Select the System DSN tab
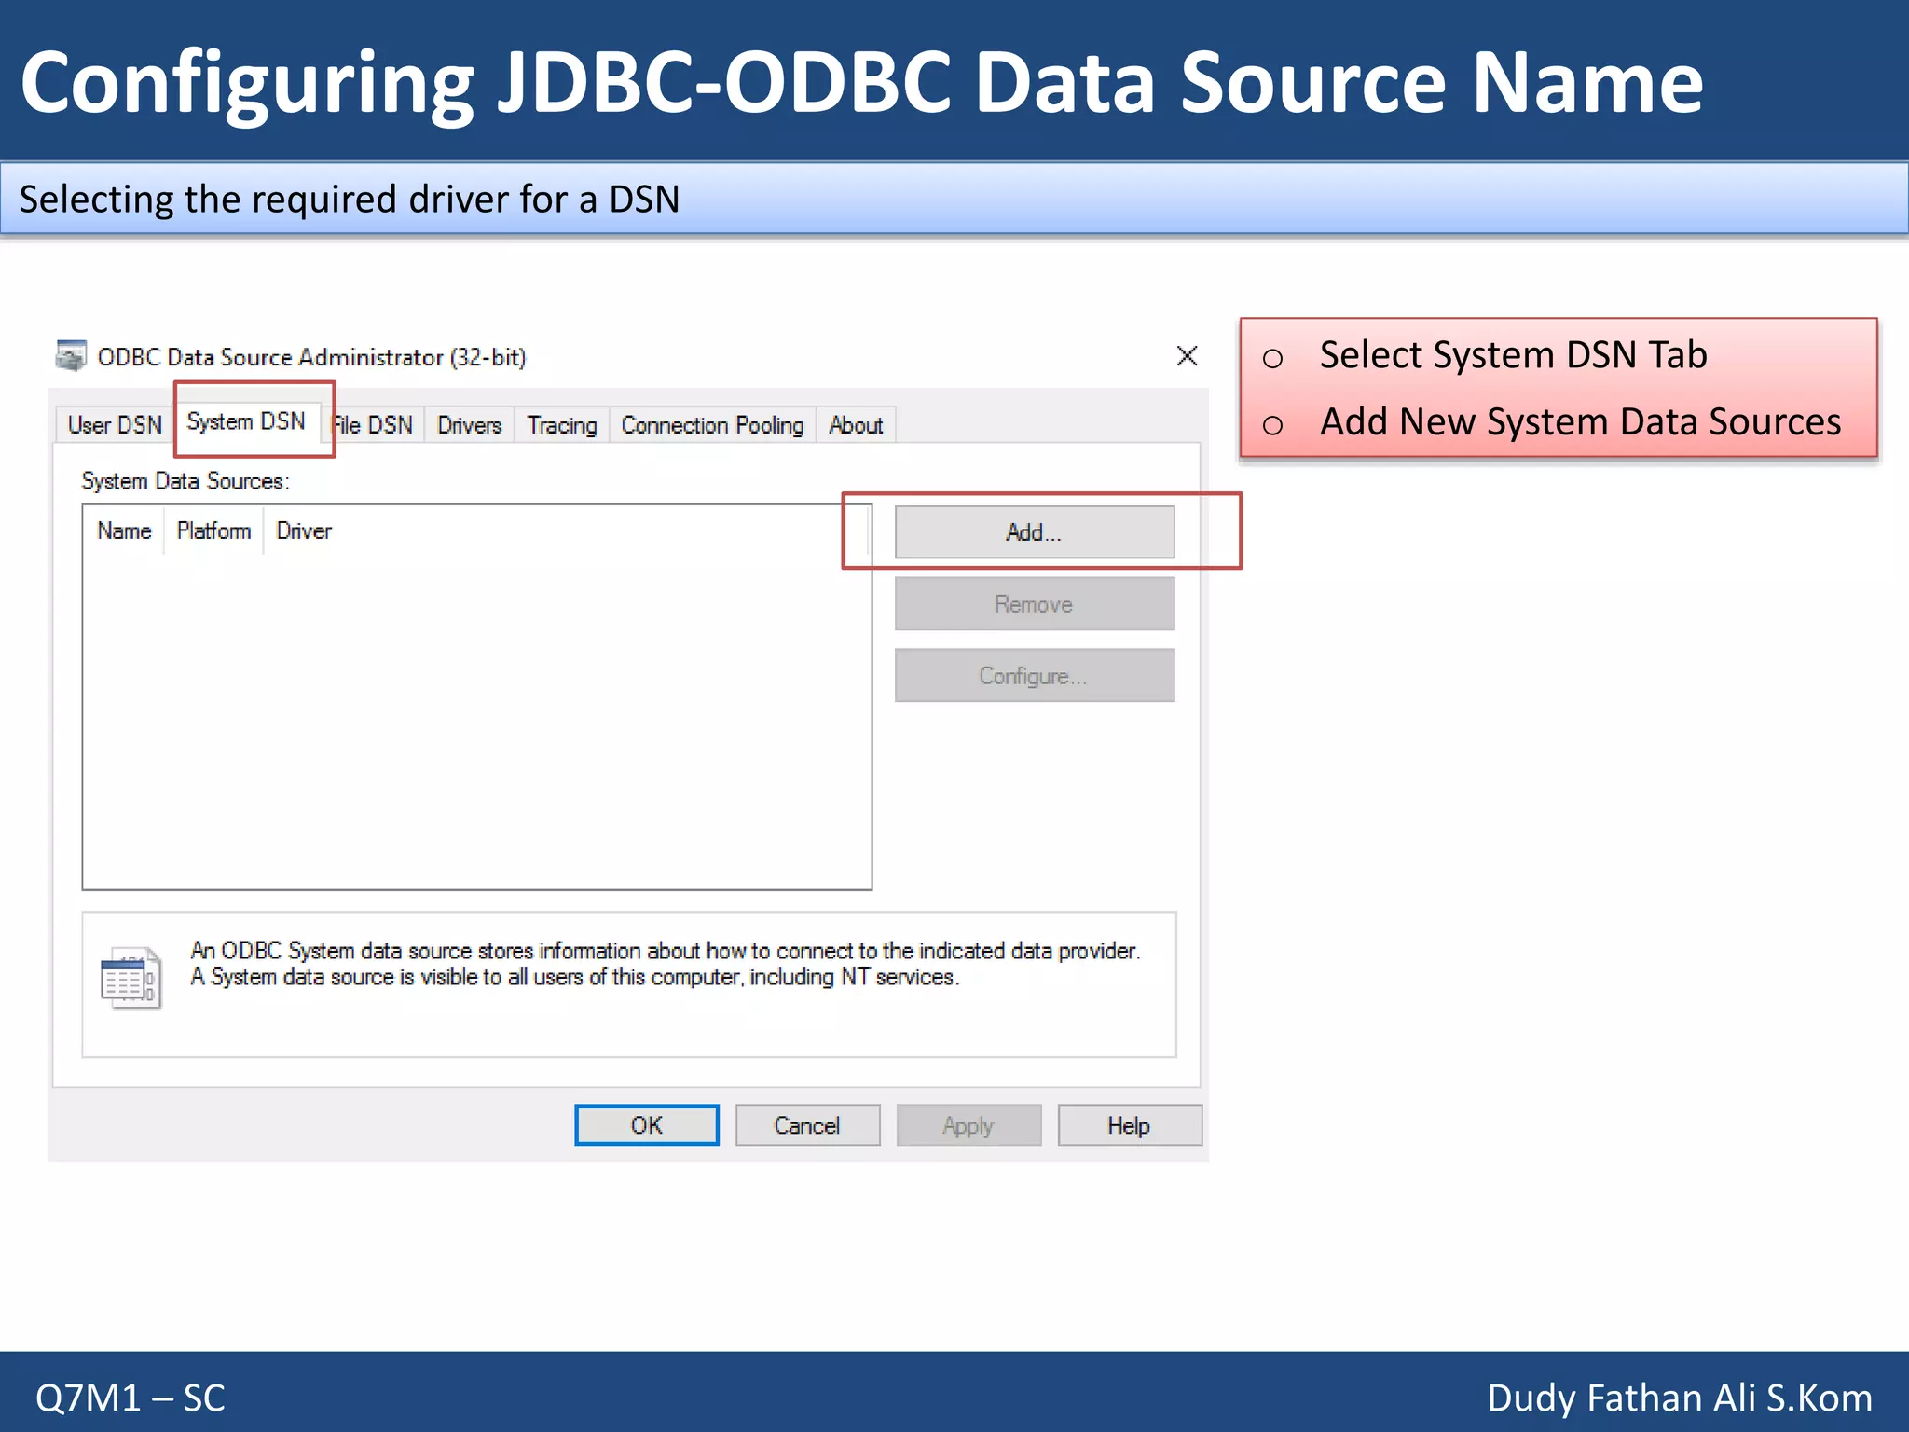This screenshot has width=1909, height=1432. [246, 421]
